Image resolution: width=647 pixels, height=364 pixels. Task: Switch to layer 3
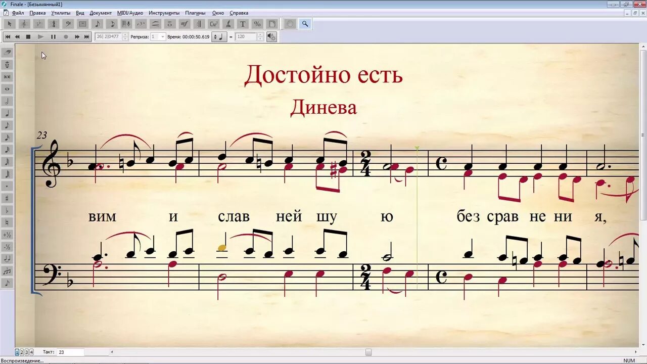point(26,352)
